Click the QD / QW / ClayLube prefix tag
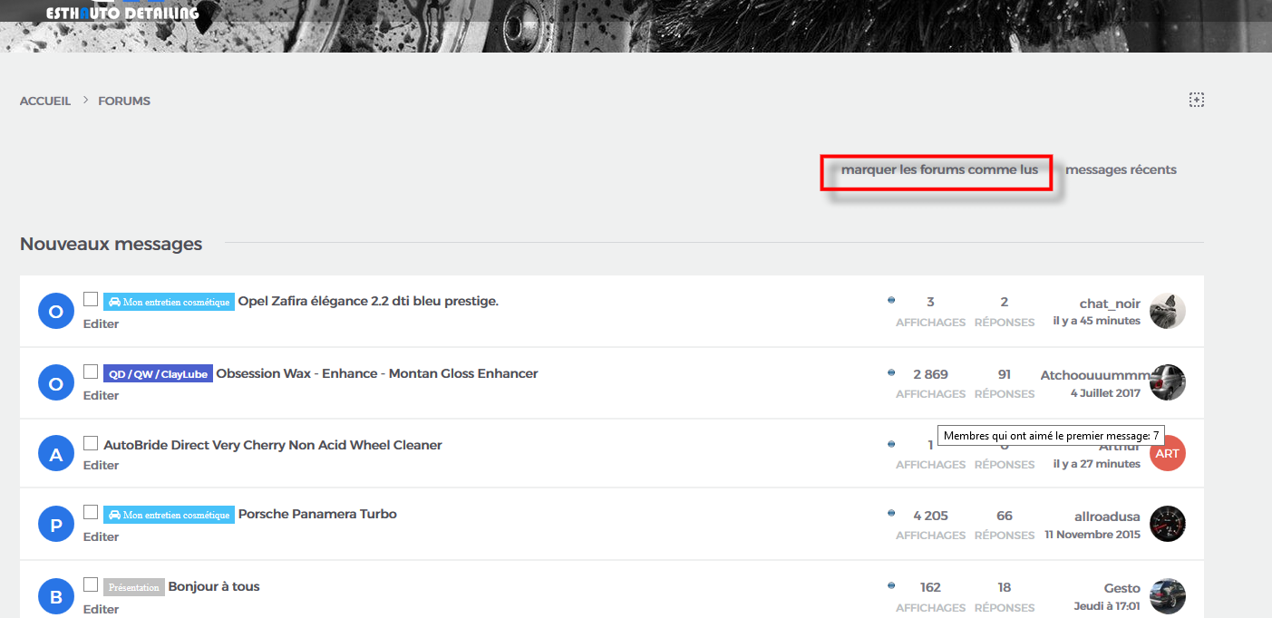The image size is (1272, 618). pos(158,374)
